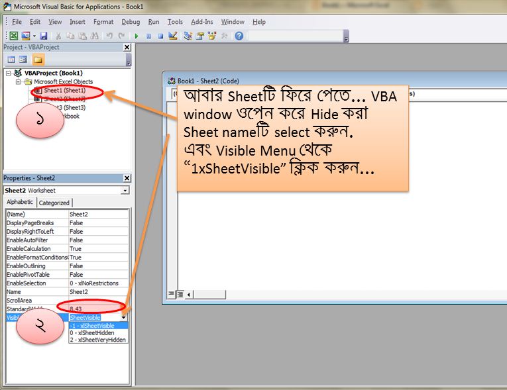Open Project Explorer toolbar icon

[x=188, y=36]
